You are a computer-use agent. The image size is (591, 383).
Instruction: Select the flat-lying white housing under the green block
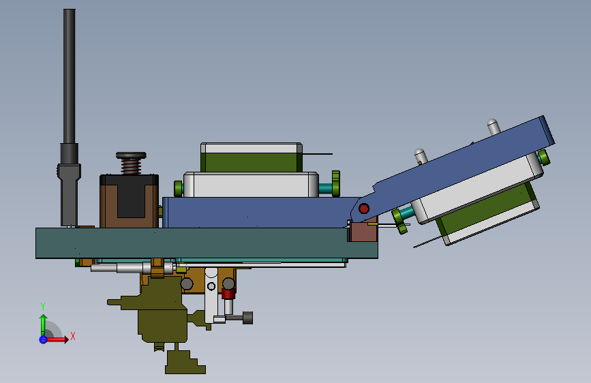pos(251,185)
